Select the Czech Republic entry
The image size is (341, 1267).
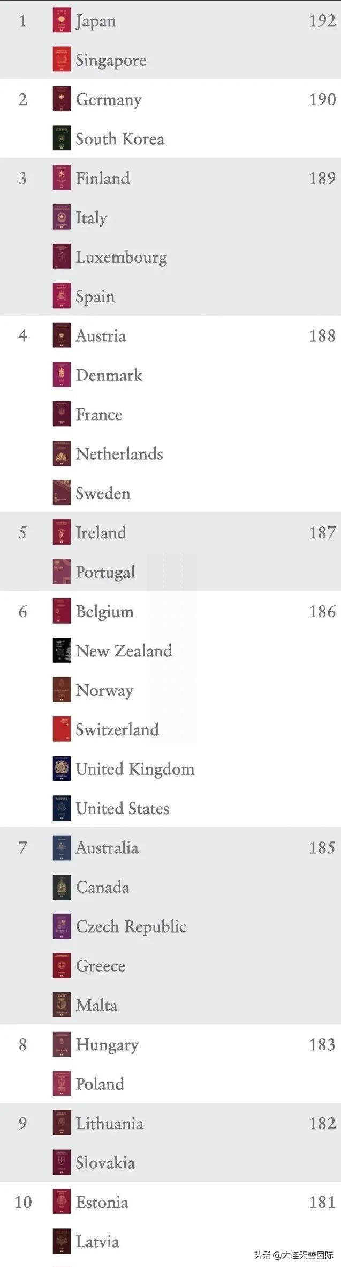131,927
